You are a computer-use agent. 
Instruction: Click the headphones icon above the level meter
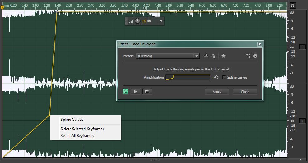[x=292, y=6]
